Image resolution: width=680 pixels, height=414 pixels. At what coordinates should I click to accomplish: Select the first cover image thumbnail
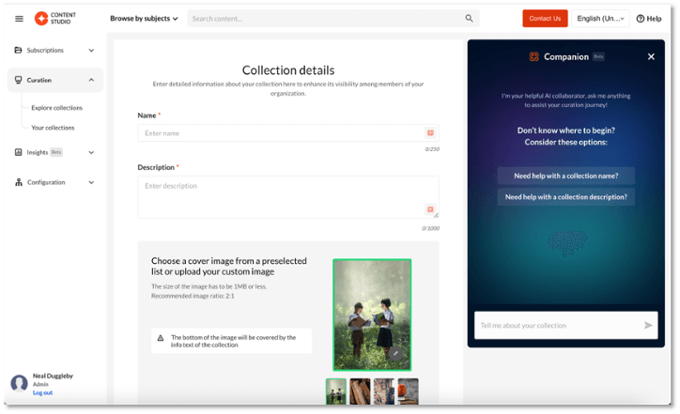(x=336, y=391)
